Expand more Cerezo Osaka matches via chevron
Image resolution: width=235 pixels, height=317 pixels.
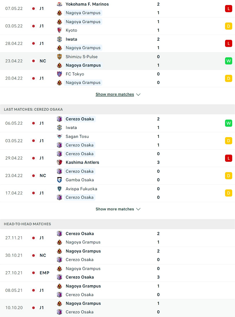pos(138,209)
